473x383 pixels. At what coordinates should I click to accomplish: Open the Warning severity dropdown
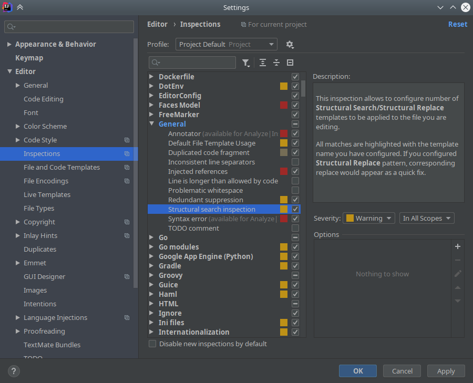369,219
